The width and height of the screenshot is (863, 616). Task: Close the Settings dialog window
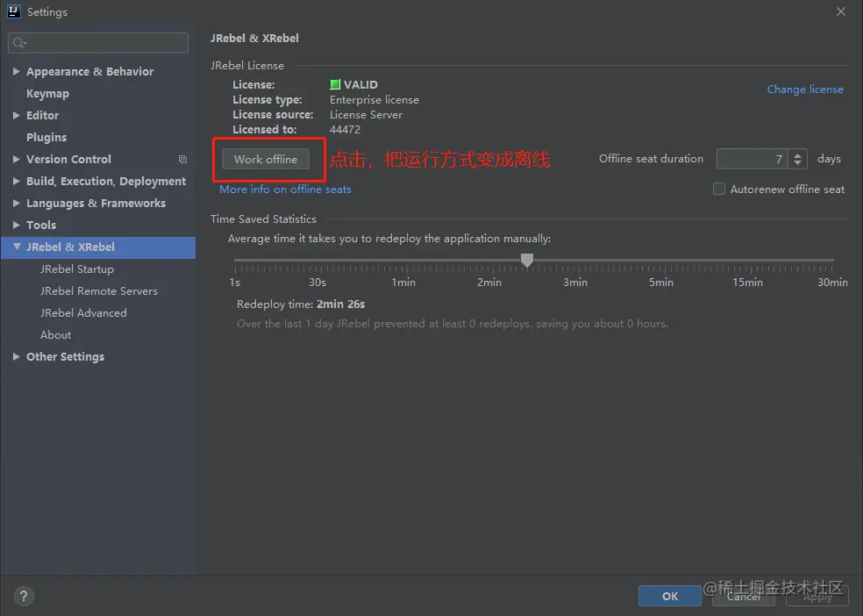tap(840, 11)
